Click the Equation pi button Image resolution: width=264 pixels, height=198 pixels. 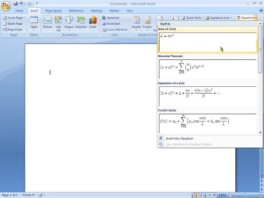[x=245, y=18]
